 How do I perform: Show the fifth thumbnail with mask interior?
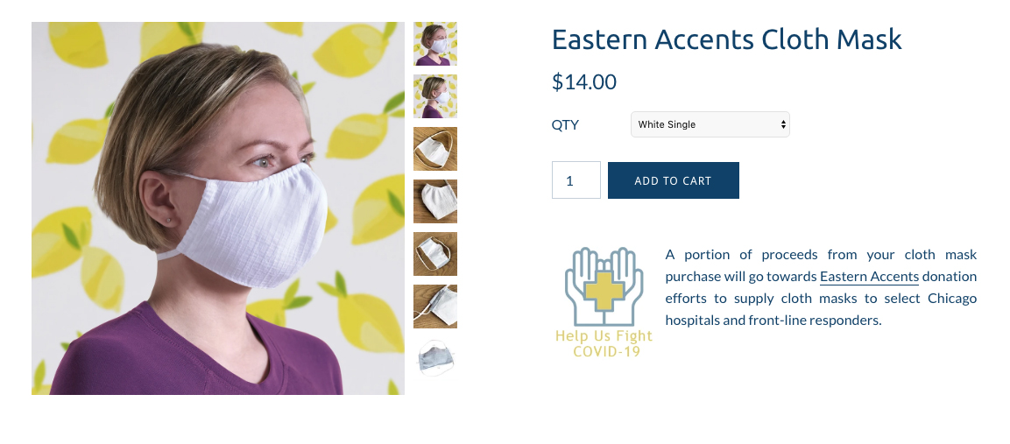click(435, 254)
